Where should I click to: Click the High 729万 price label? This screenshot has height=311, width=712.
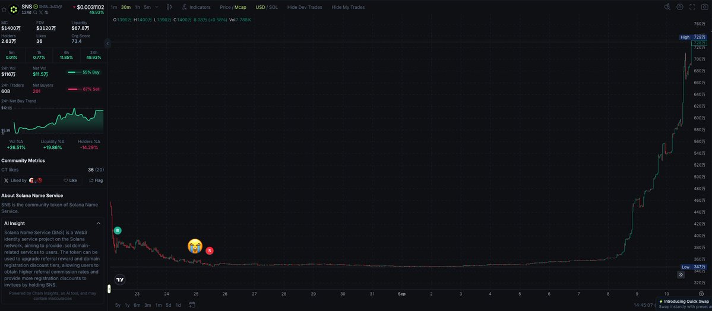point(693,37)
